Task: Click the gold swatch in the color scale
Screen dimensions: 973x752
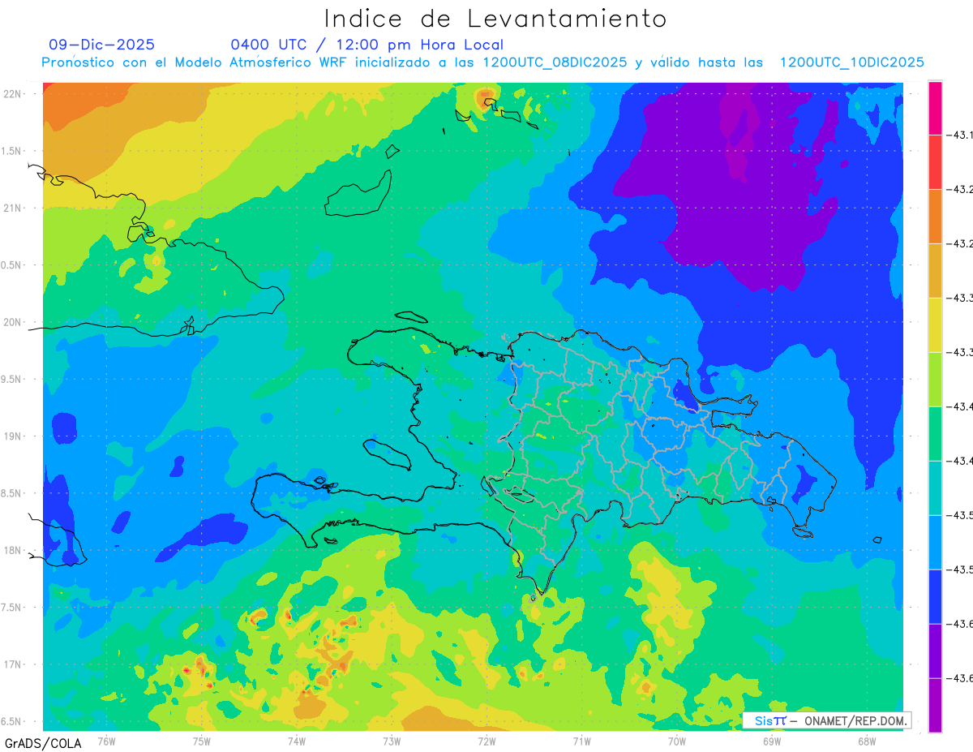Action: click(x=935, y=271)
